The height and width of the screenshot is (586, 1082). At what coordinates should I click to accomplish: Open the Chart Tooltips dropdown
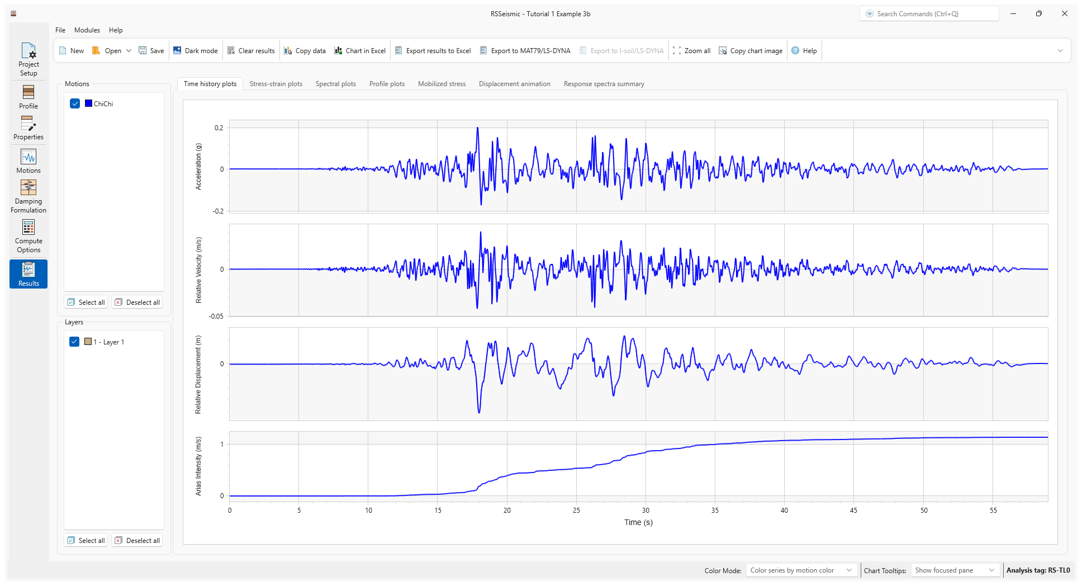click(955, 570)
